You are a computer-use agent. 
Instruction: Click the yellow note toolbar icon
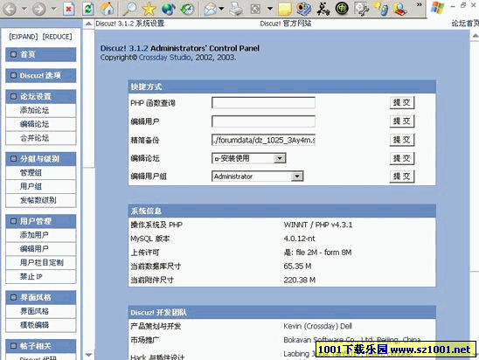(x=285, y=9)
